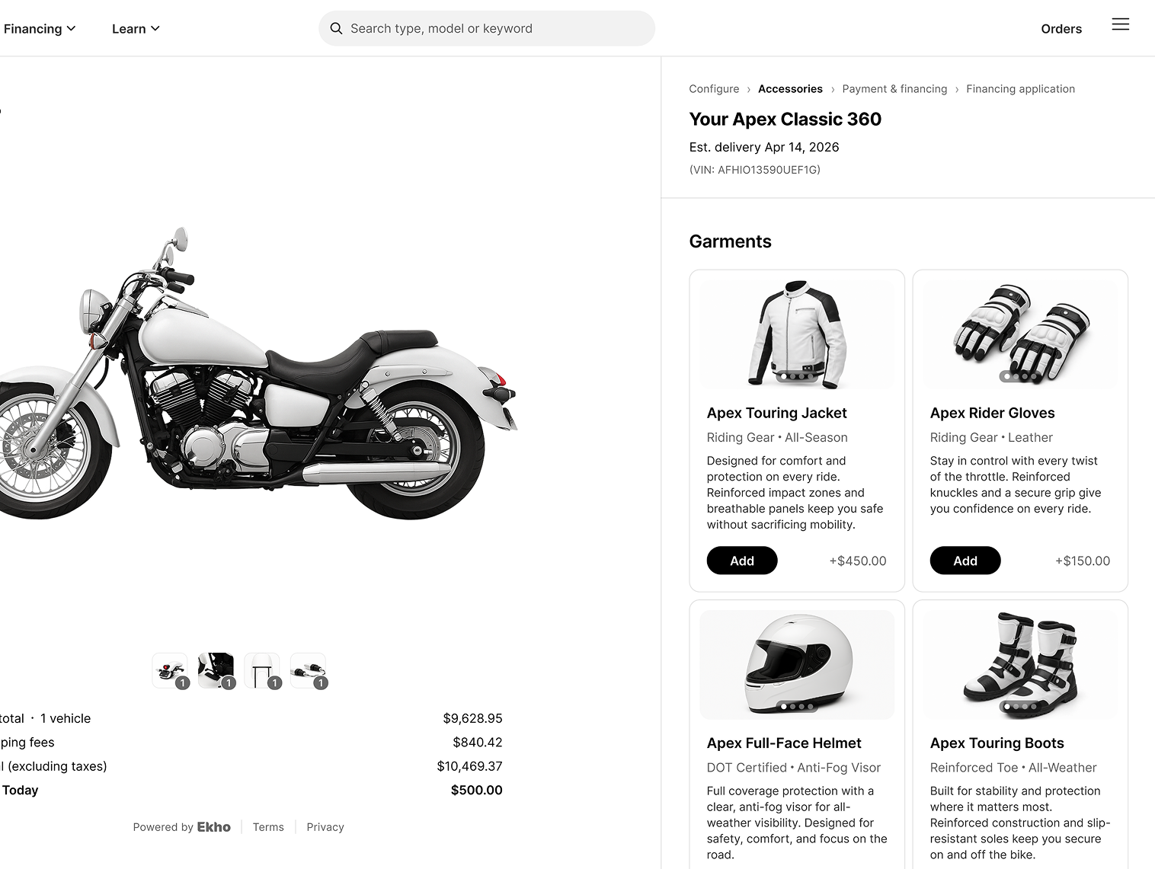The height and width of the screenshot is (869, 1155).
Task: Select the second pagination dot on the helmet image
Action: pyautogui.click(x=792, y=707)
